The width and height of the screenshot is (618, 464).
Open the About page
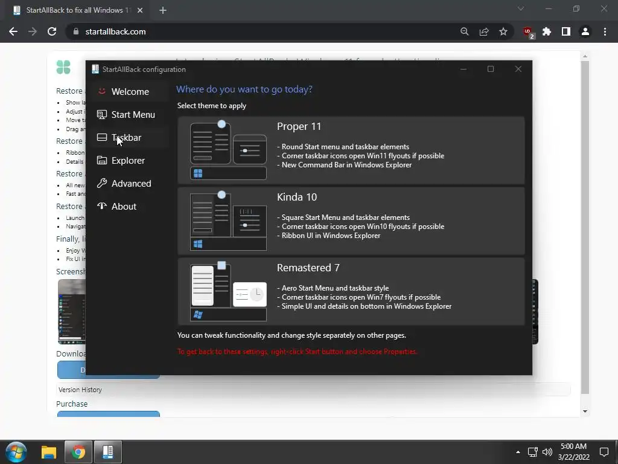click(130, 206)
